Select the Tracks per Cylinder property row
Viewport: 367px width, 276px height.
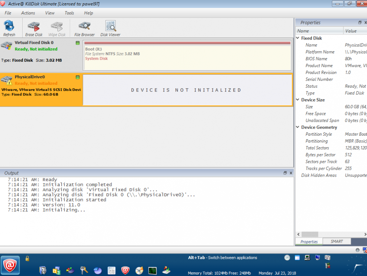331,169
